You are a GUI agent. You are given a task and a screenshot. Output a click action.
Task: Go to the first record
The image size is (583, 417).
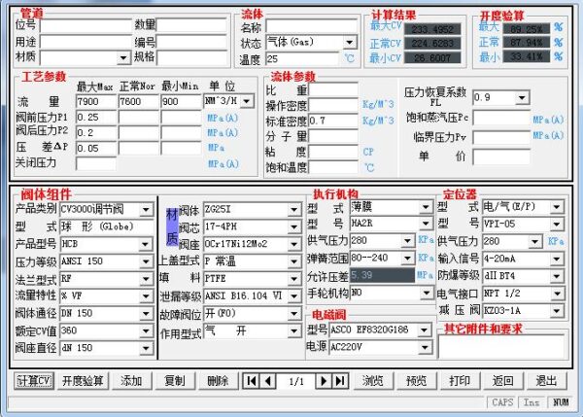click(252, 381)
